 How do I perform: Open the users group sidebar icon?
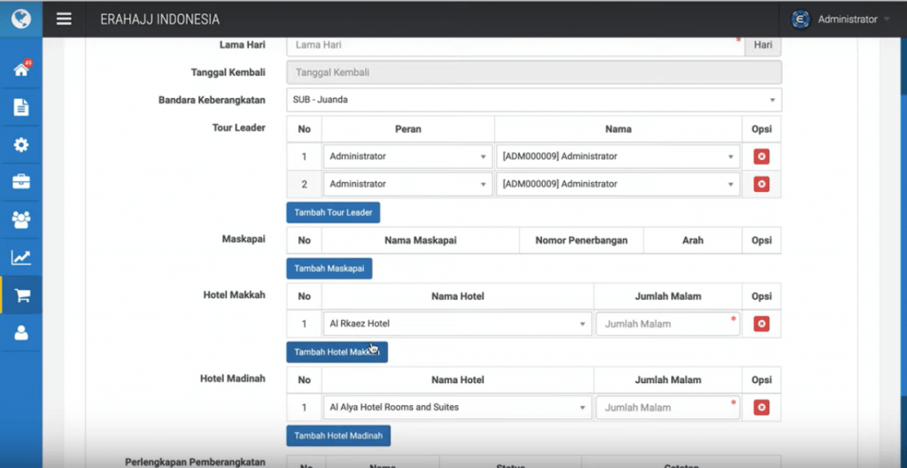point(21,219)
